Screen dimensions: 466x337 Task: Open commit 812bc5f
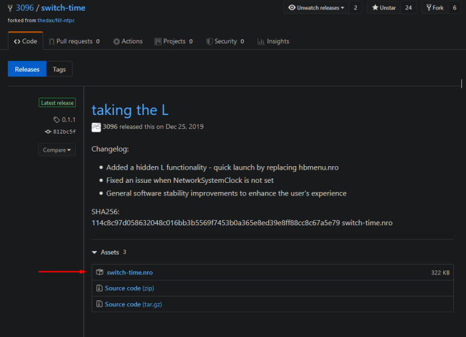pyautogui.click(x=61, y=132)
